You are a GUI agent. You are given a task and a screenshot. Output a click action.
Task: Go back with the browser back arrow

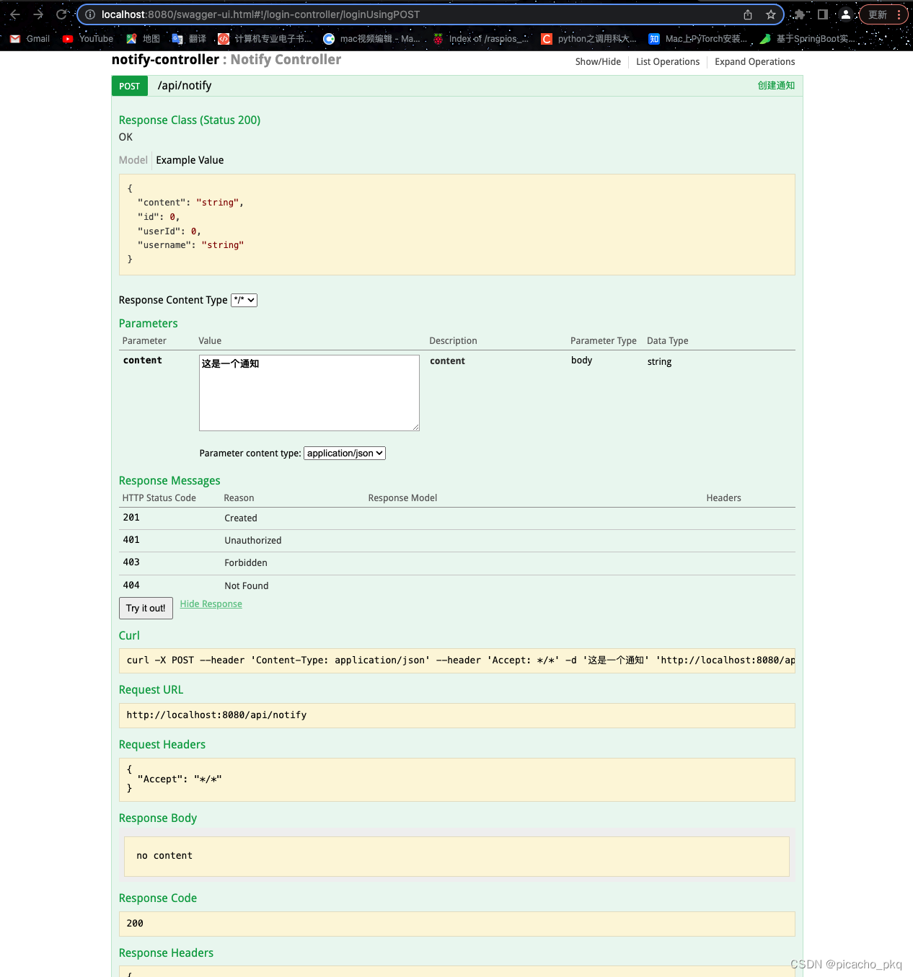click(x=15, y=14)
